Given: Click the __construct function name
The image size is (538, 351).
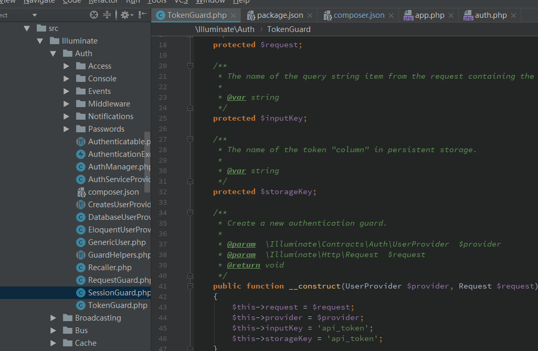Looking at the screenshot, I should click(x=314, y=286).
